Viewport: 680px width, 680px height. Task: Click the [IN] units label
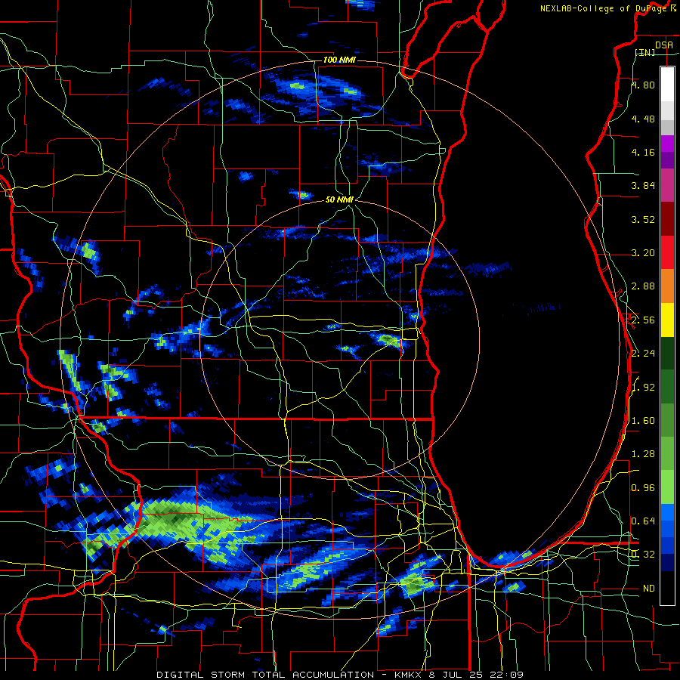(645, 52)
